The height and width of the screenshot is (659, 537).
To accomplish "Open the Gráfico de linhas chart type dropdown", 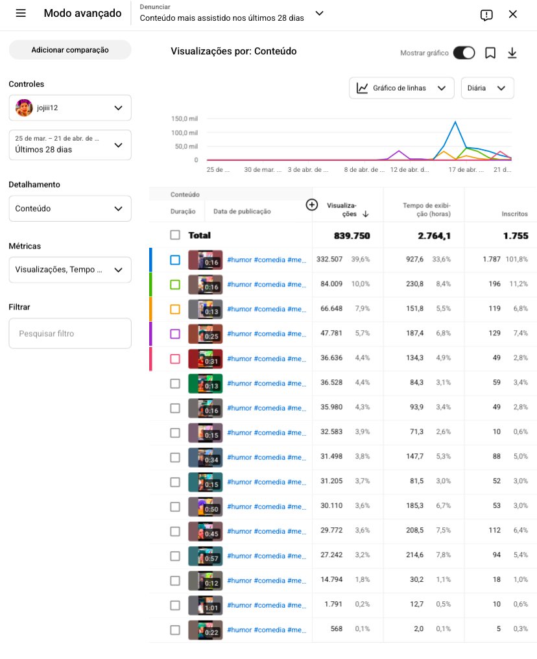I will coord(401,88).
